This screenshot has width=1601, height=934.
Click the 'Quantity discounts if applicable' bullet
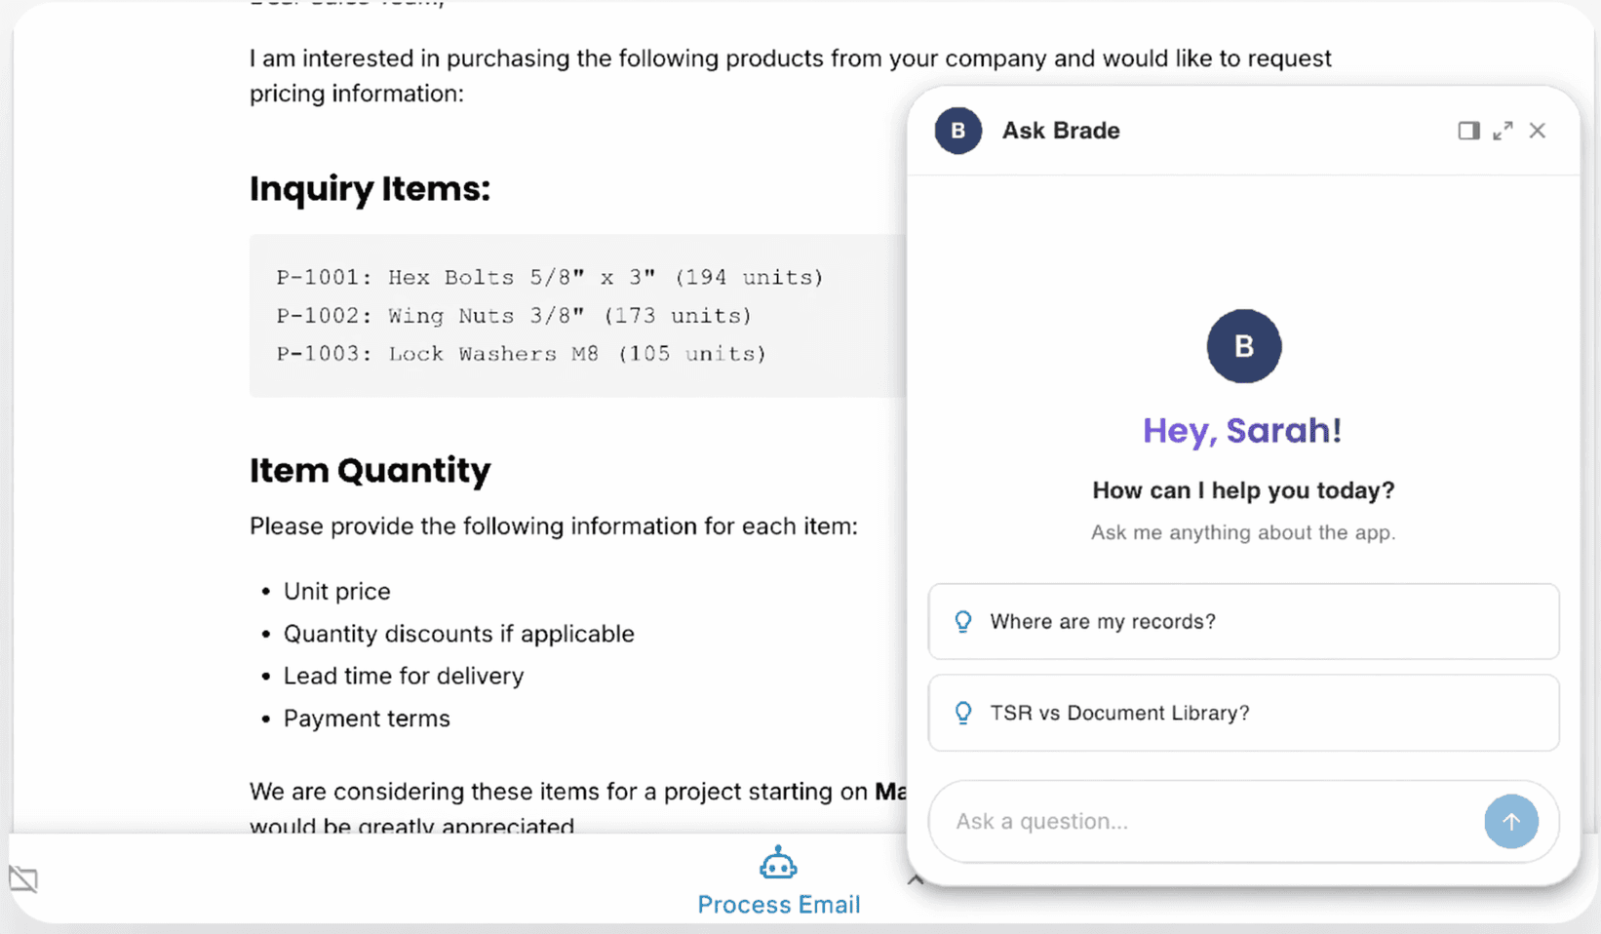(x=458, y=634)
